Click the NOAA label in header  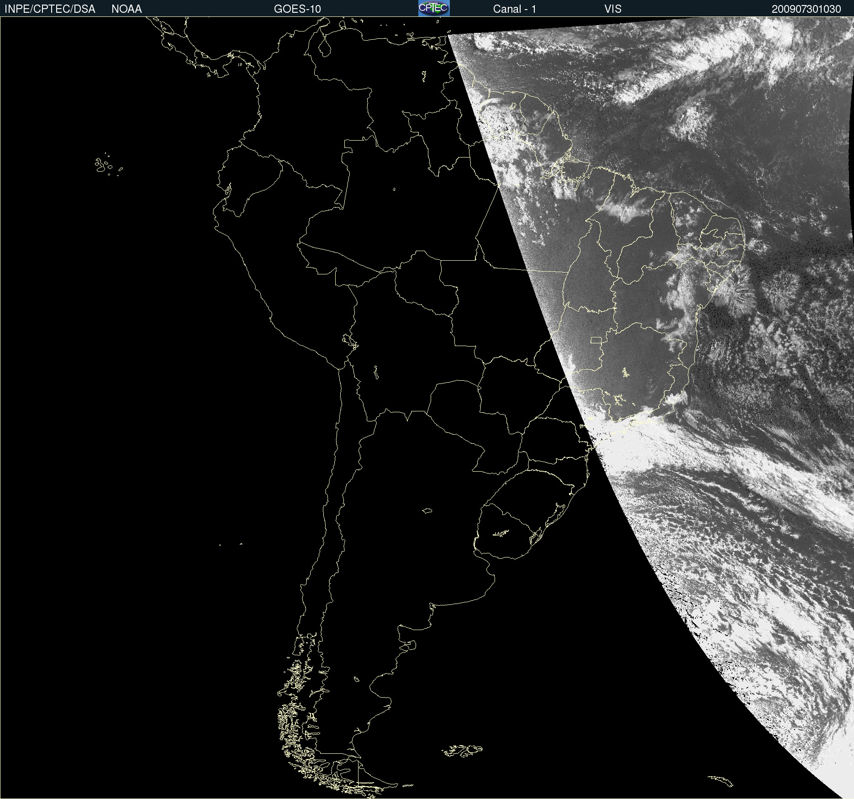127,9
